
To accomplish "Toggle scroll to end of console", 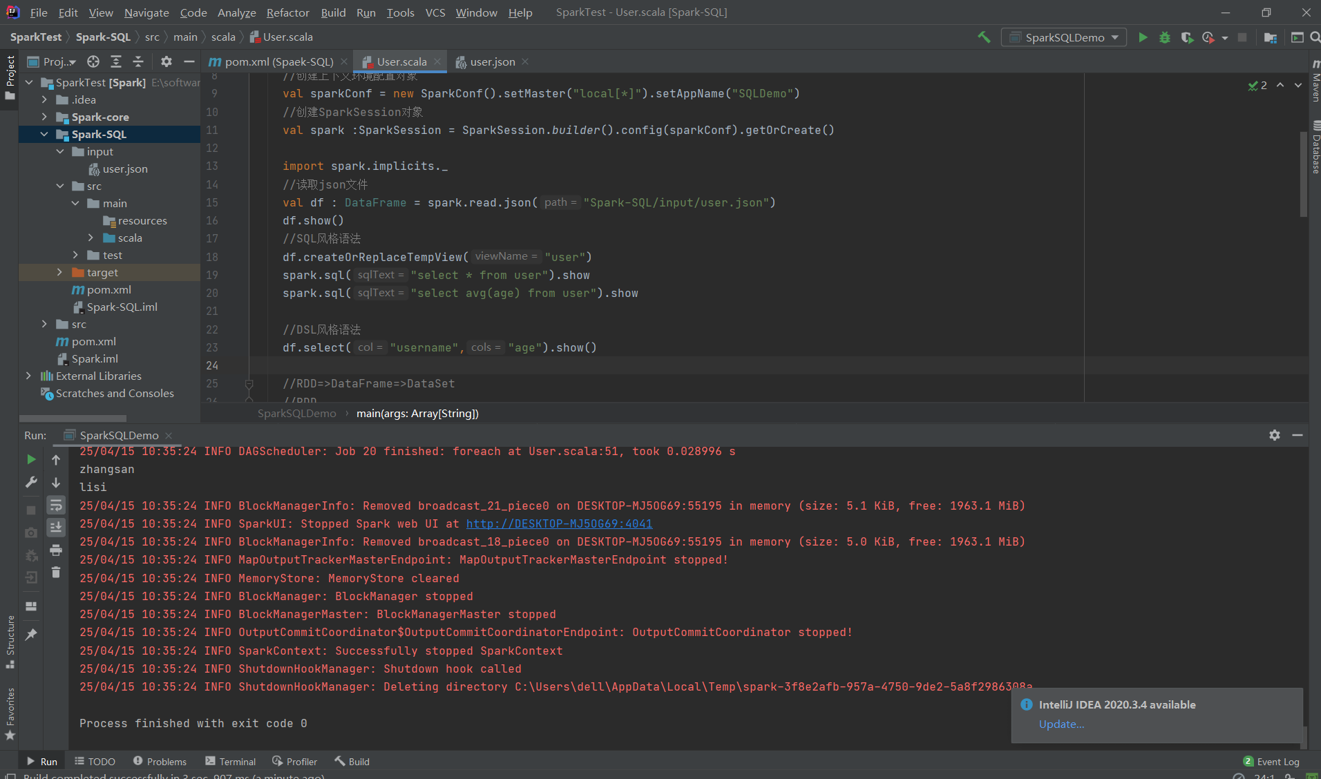I will (x=56, y=528).
